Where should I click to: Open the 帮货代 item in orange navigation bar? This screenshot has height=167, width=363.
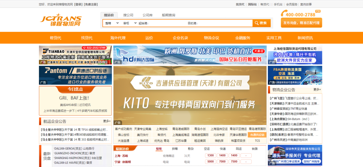55,38
